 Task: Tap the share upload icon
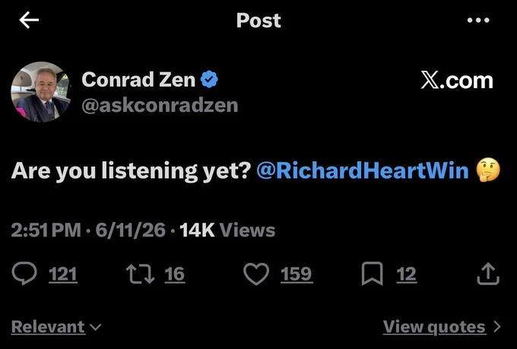tap(488, 274)
